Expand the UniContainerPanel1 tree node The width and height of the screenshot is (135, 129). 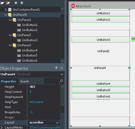(6, 10)
